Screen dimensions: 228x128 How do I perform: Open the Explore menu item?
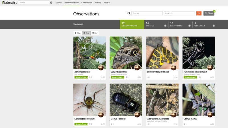click(59, 3)
